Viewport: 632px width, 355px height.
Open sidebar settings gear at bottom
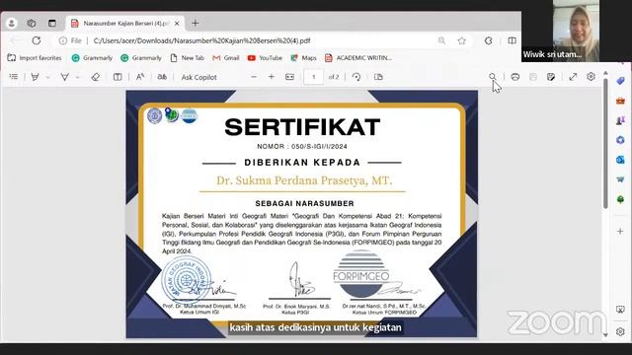tap(620, 331)
